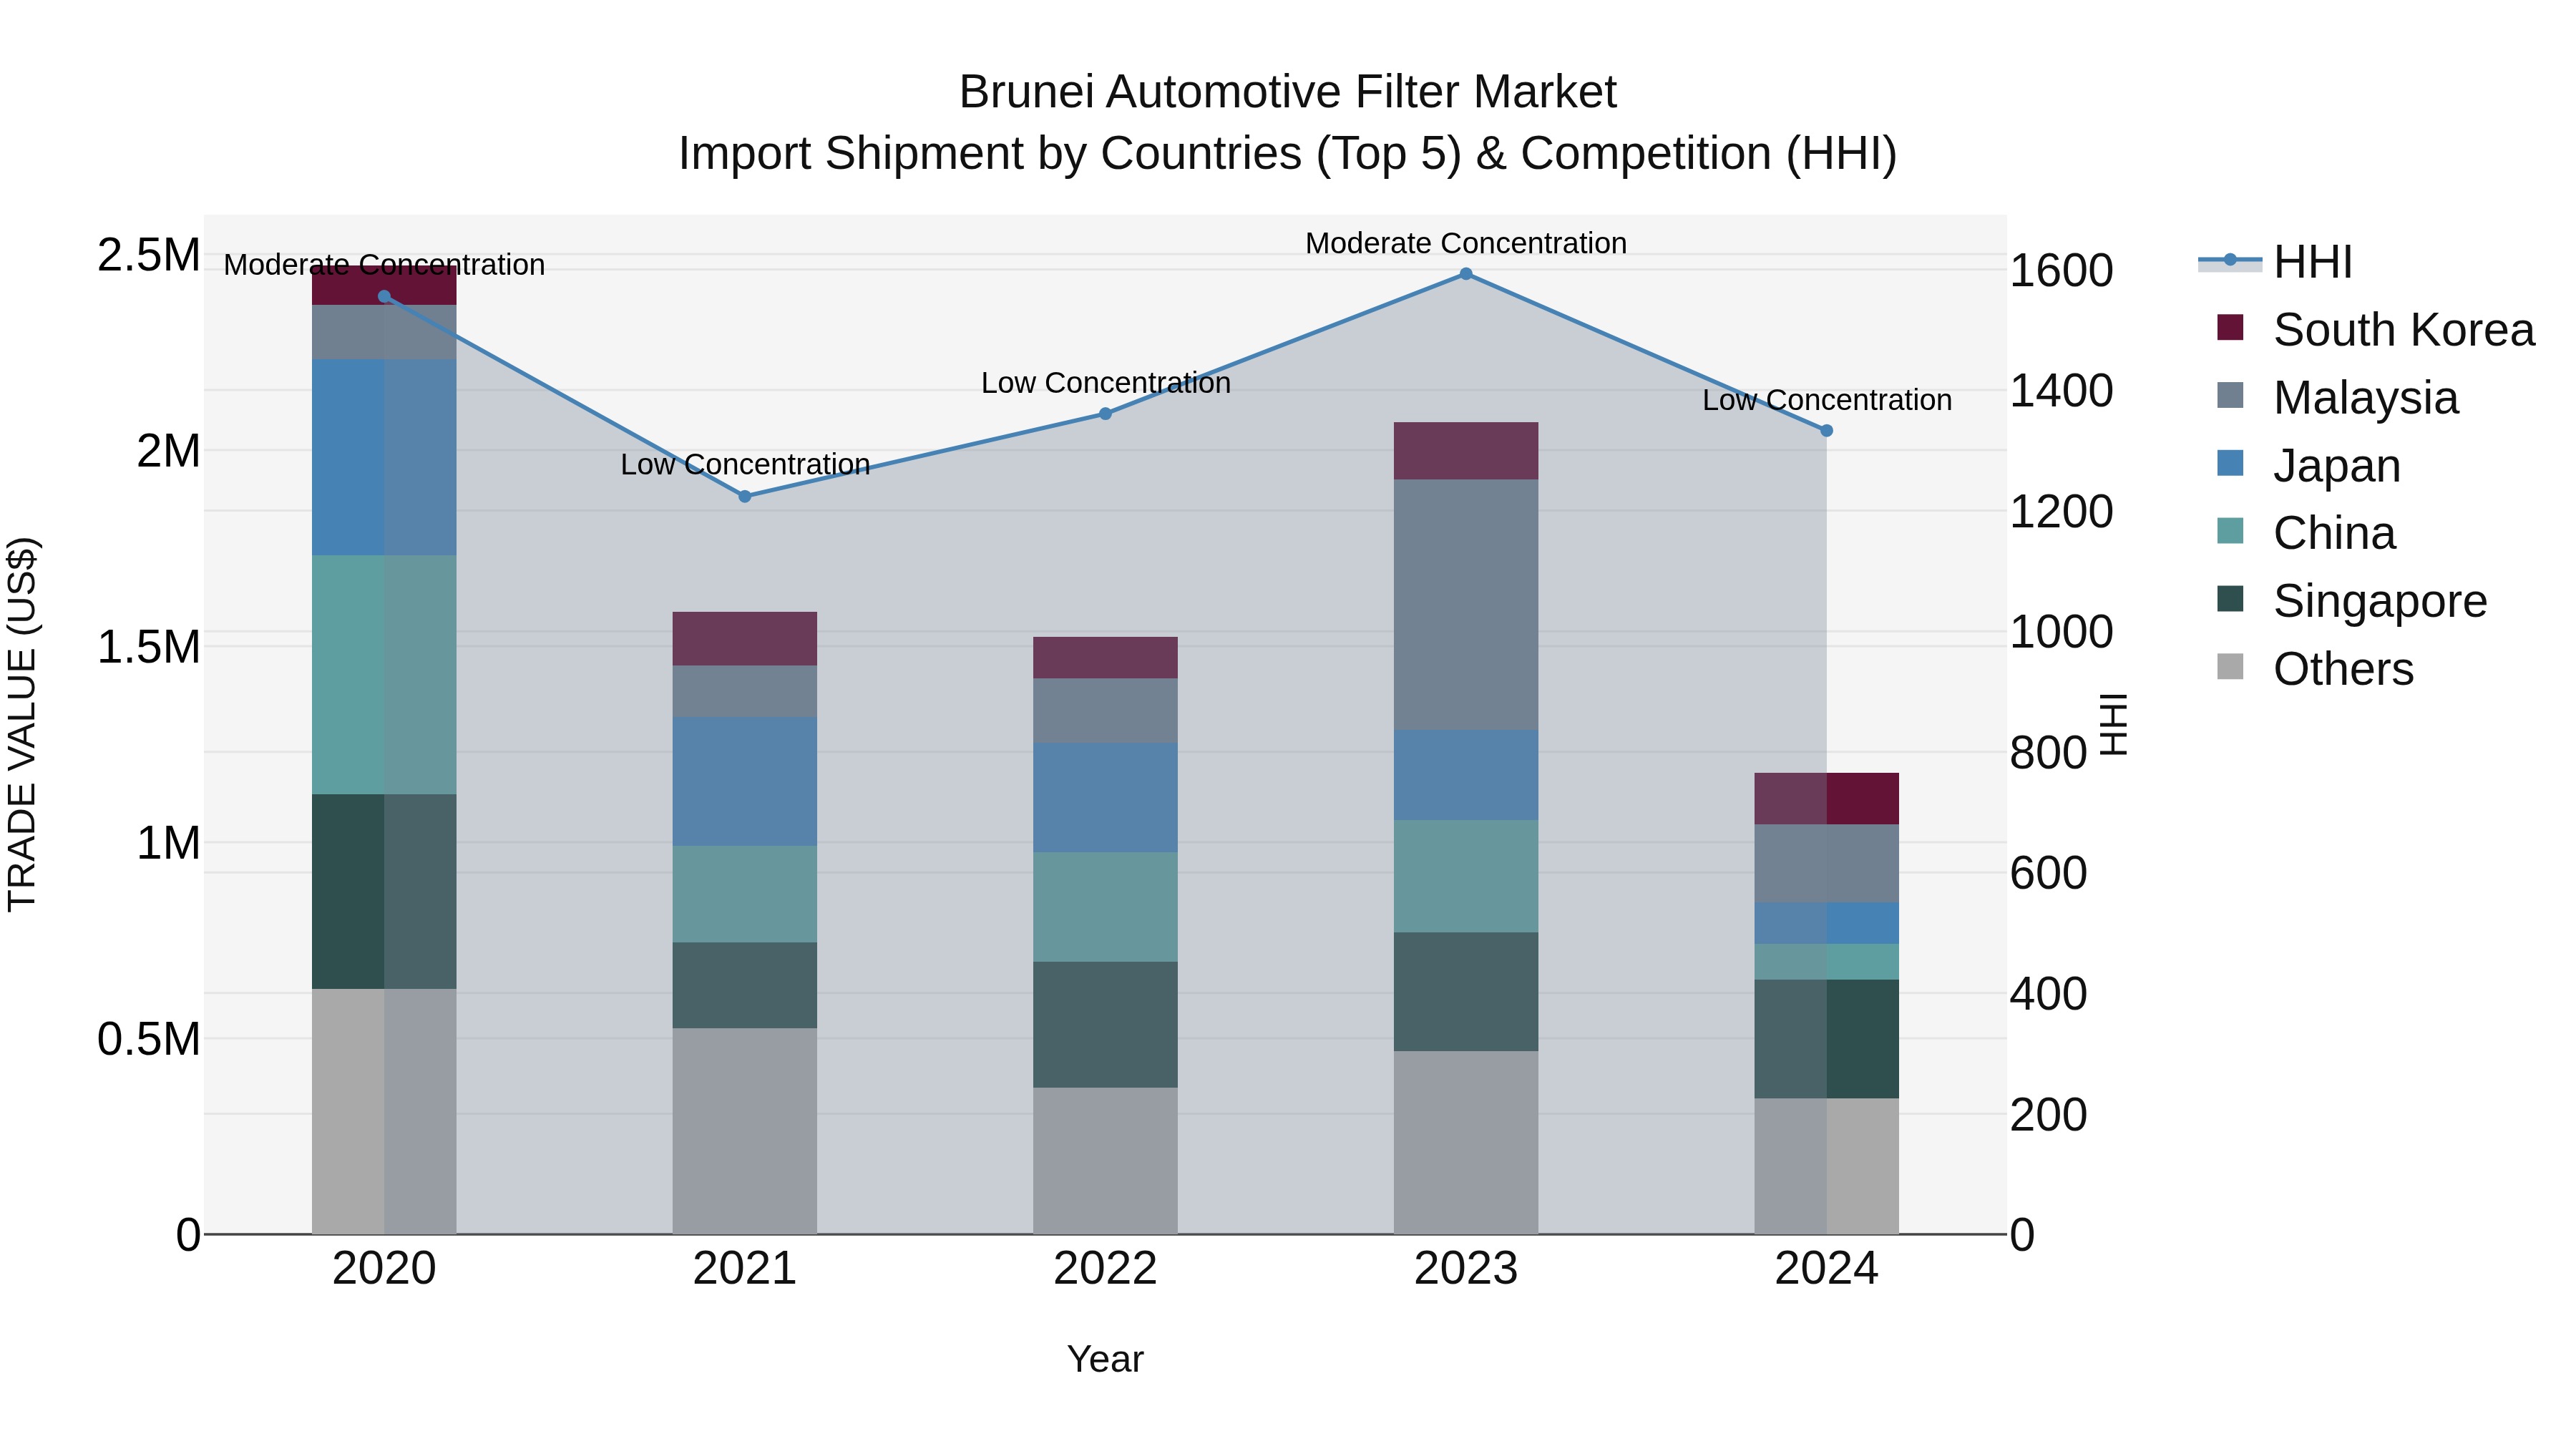
Task: Toggle the Singapore legend entry
Action: (x=2352, y=601)
